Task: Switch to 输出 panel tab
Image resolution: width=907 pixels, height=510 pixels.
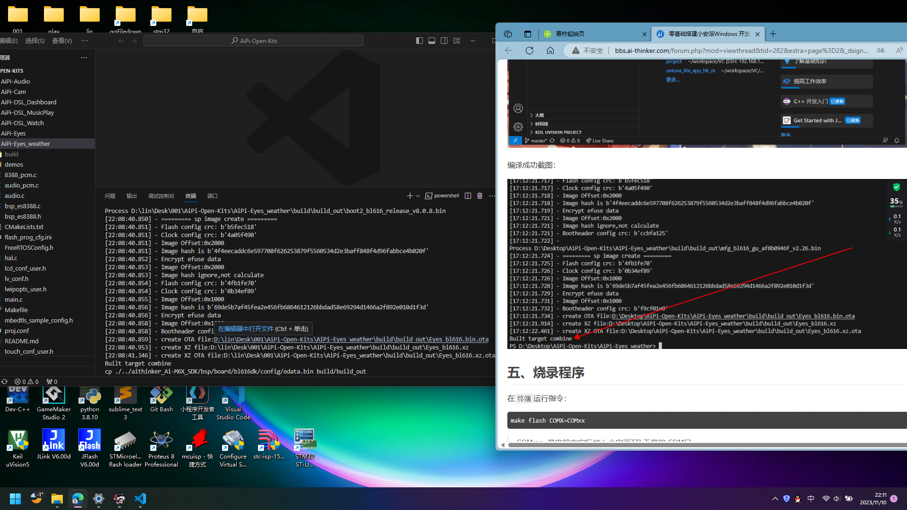Action: click(x=132, y=195)
